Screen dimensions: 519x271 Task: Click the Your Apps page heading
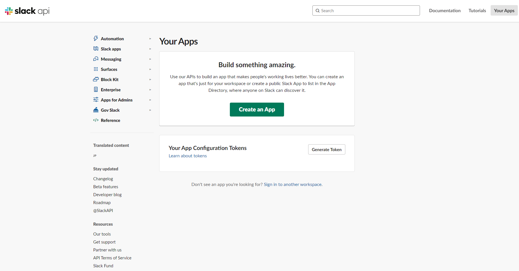(178, 41)
